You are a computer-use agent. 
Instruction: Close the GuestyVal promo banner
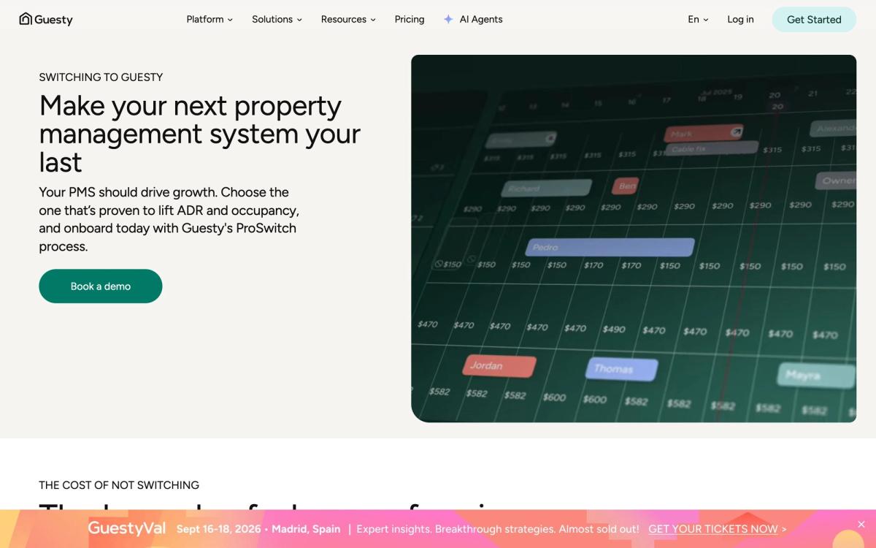click(x=861, y=525)
